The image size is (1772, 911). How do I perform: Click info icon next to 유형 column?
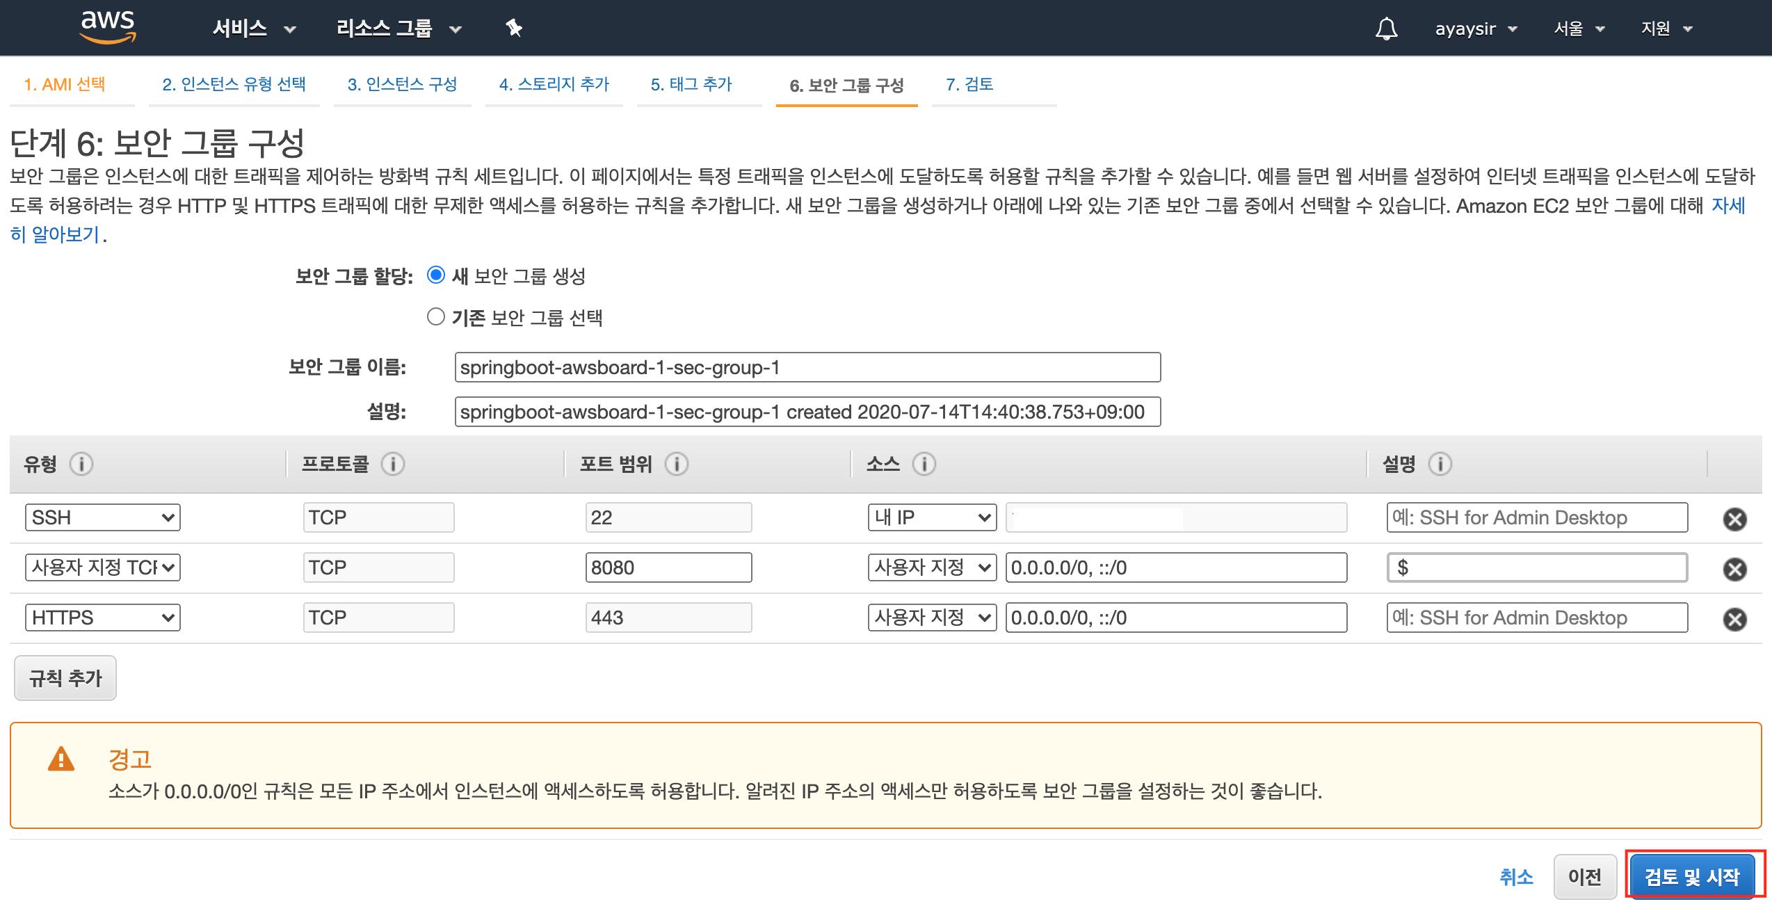[x=81, y=464]
